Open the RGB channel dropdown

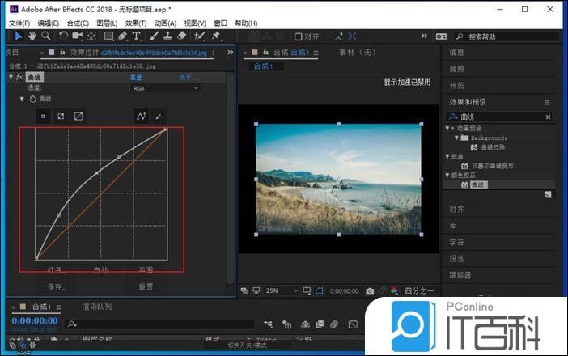[x=166, y=87]
